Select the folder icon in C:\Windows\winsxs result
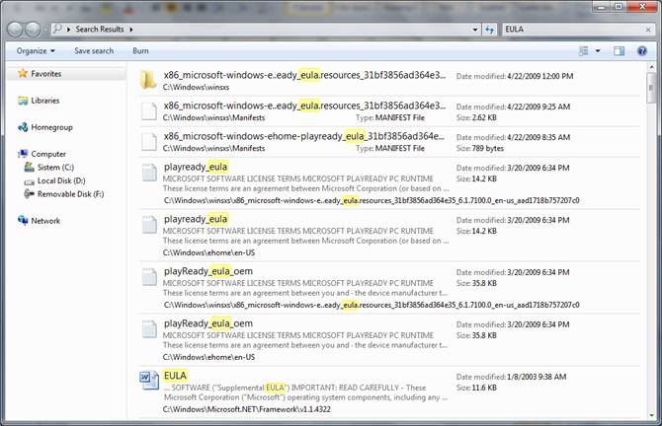The height and width of the screenshot is (426, 662). pyautogui.click(x=148, y=80)
